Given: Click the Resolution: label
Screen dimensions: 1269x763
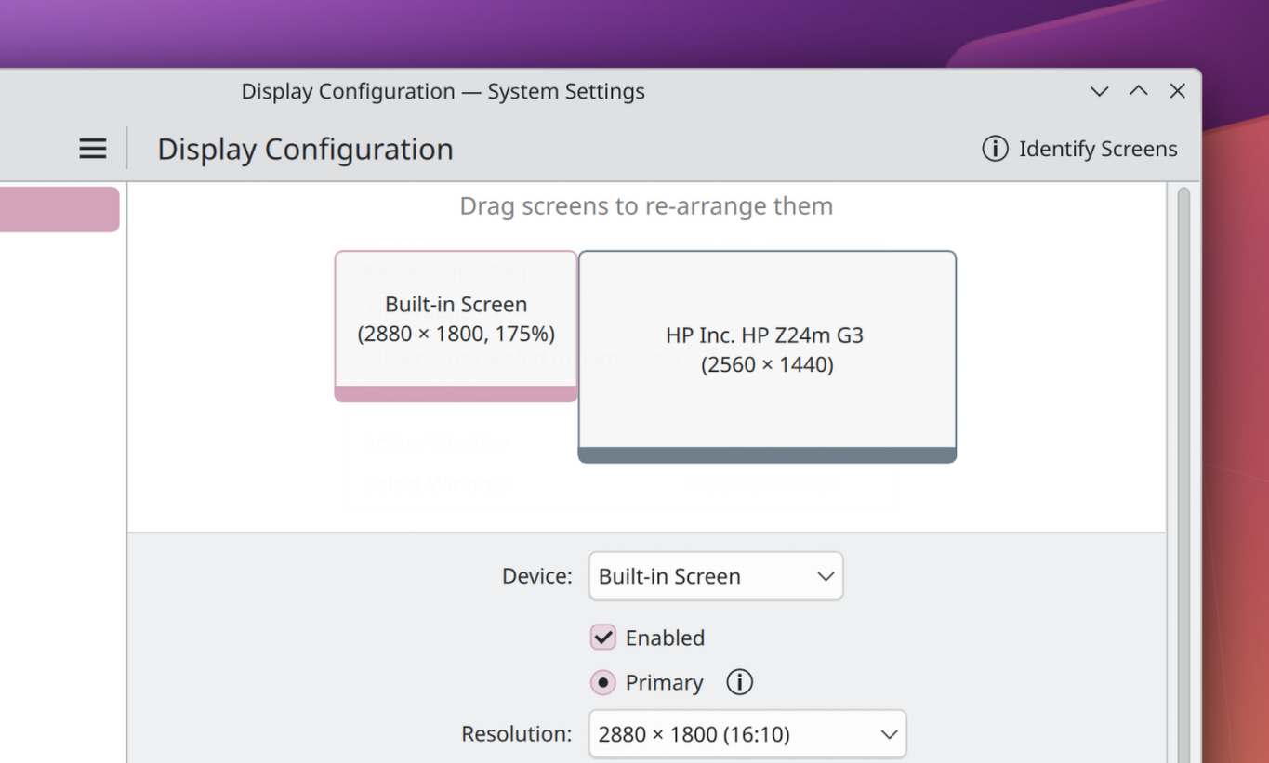Looking at the screenshot, I should pos(517,734).
